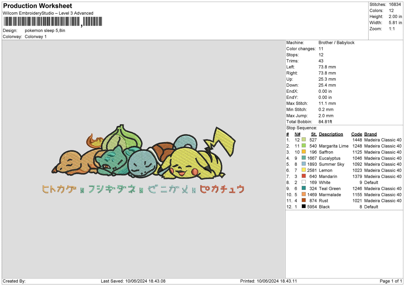Click the barcode under the worksheet title
The image size is (405, 286).
53,22
